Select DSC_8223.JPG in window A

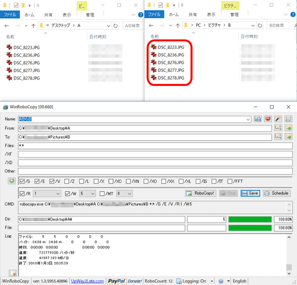pos(27,47)
